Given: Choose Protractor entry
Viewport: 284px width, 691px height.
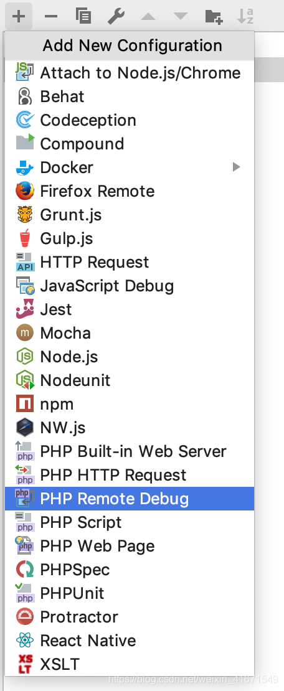Looking at the screenshot, I should 130,617.
